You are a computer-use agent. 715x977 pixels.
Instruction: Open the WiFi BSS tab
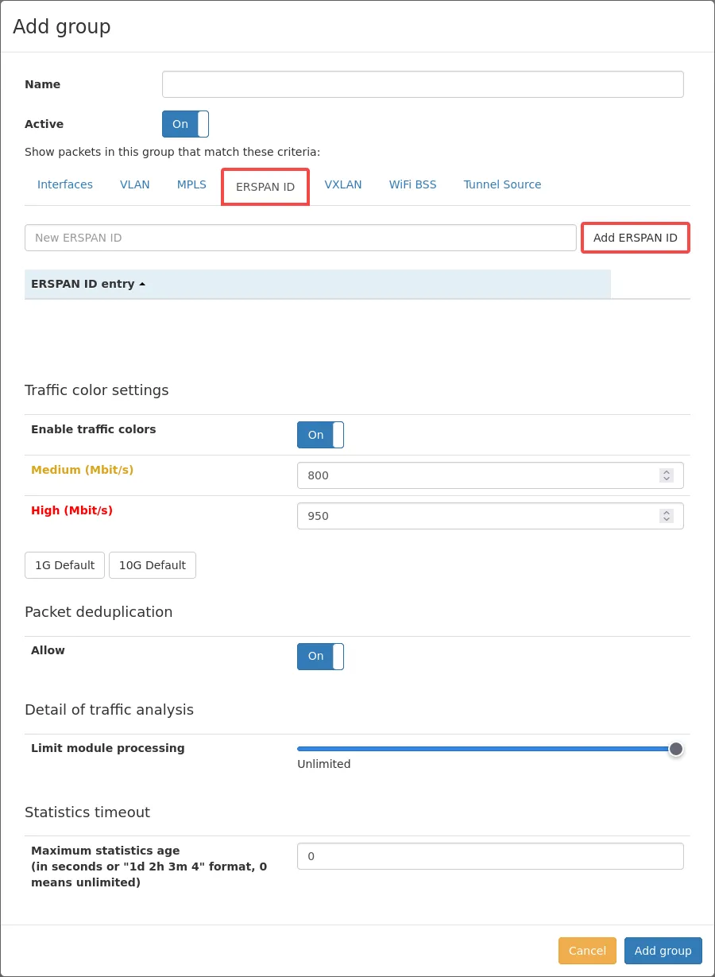pos(412,184)
